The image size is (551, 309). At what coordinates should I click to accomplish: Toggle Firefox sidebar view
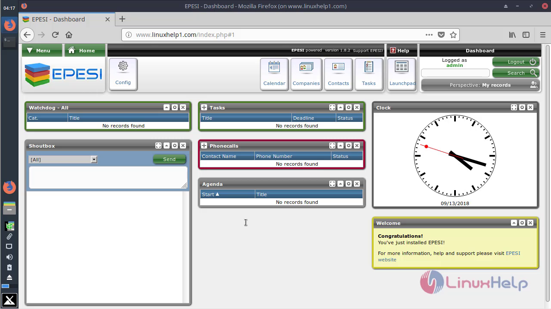tap(526, 35)
